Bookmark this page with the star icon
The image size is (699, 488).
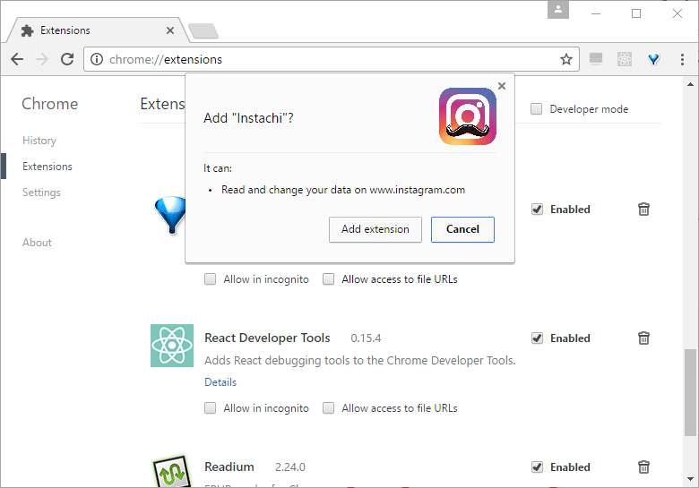pyautogui.click(x=566, y=59)
